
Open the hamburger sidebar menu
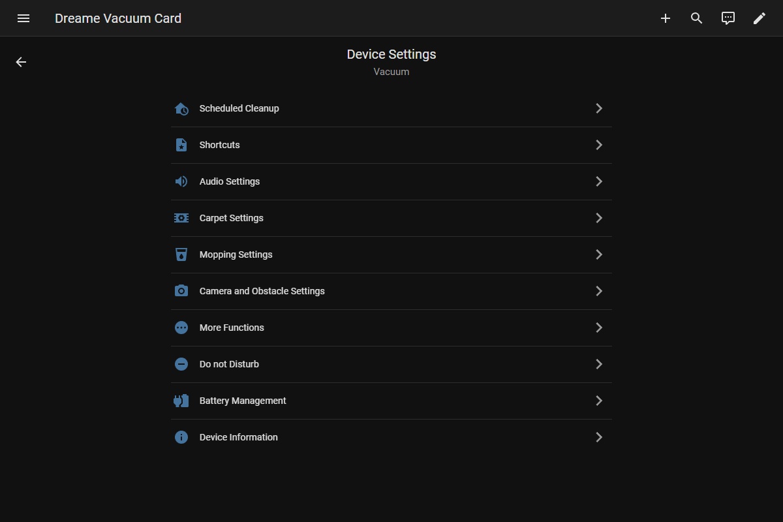23,18
